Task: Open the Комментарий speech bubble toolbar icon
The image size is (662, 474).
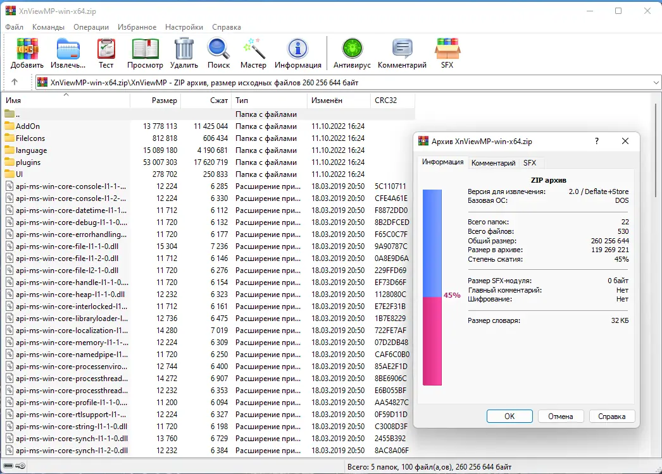Action: 402,49
